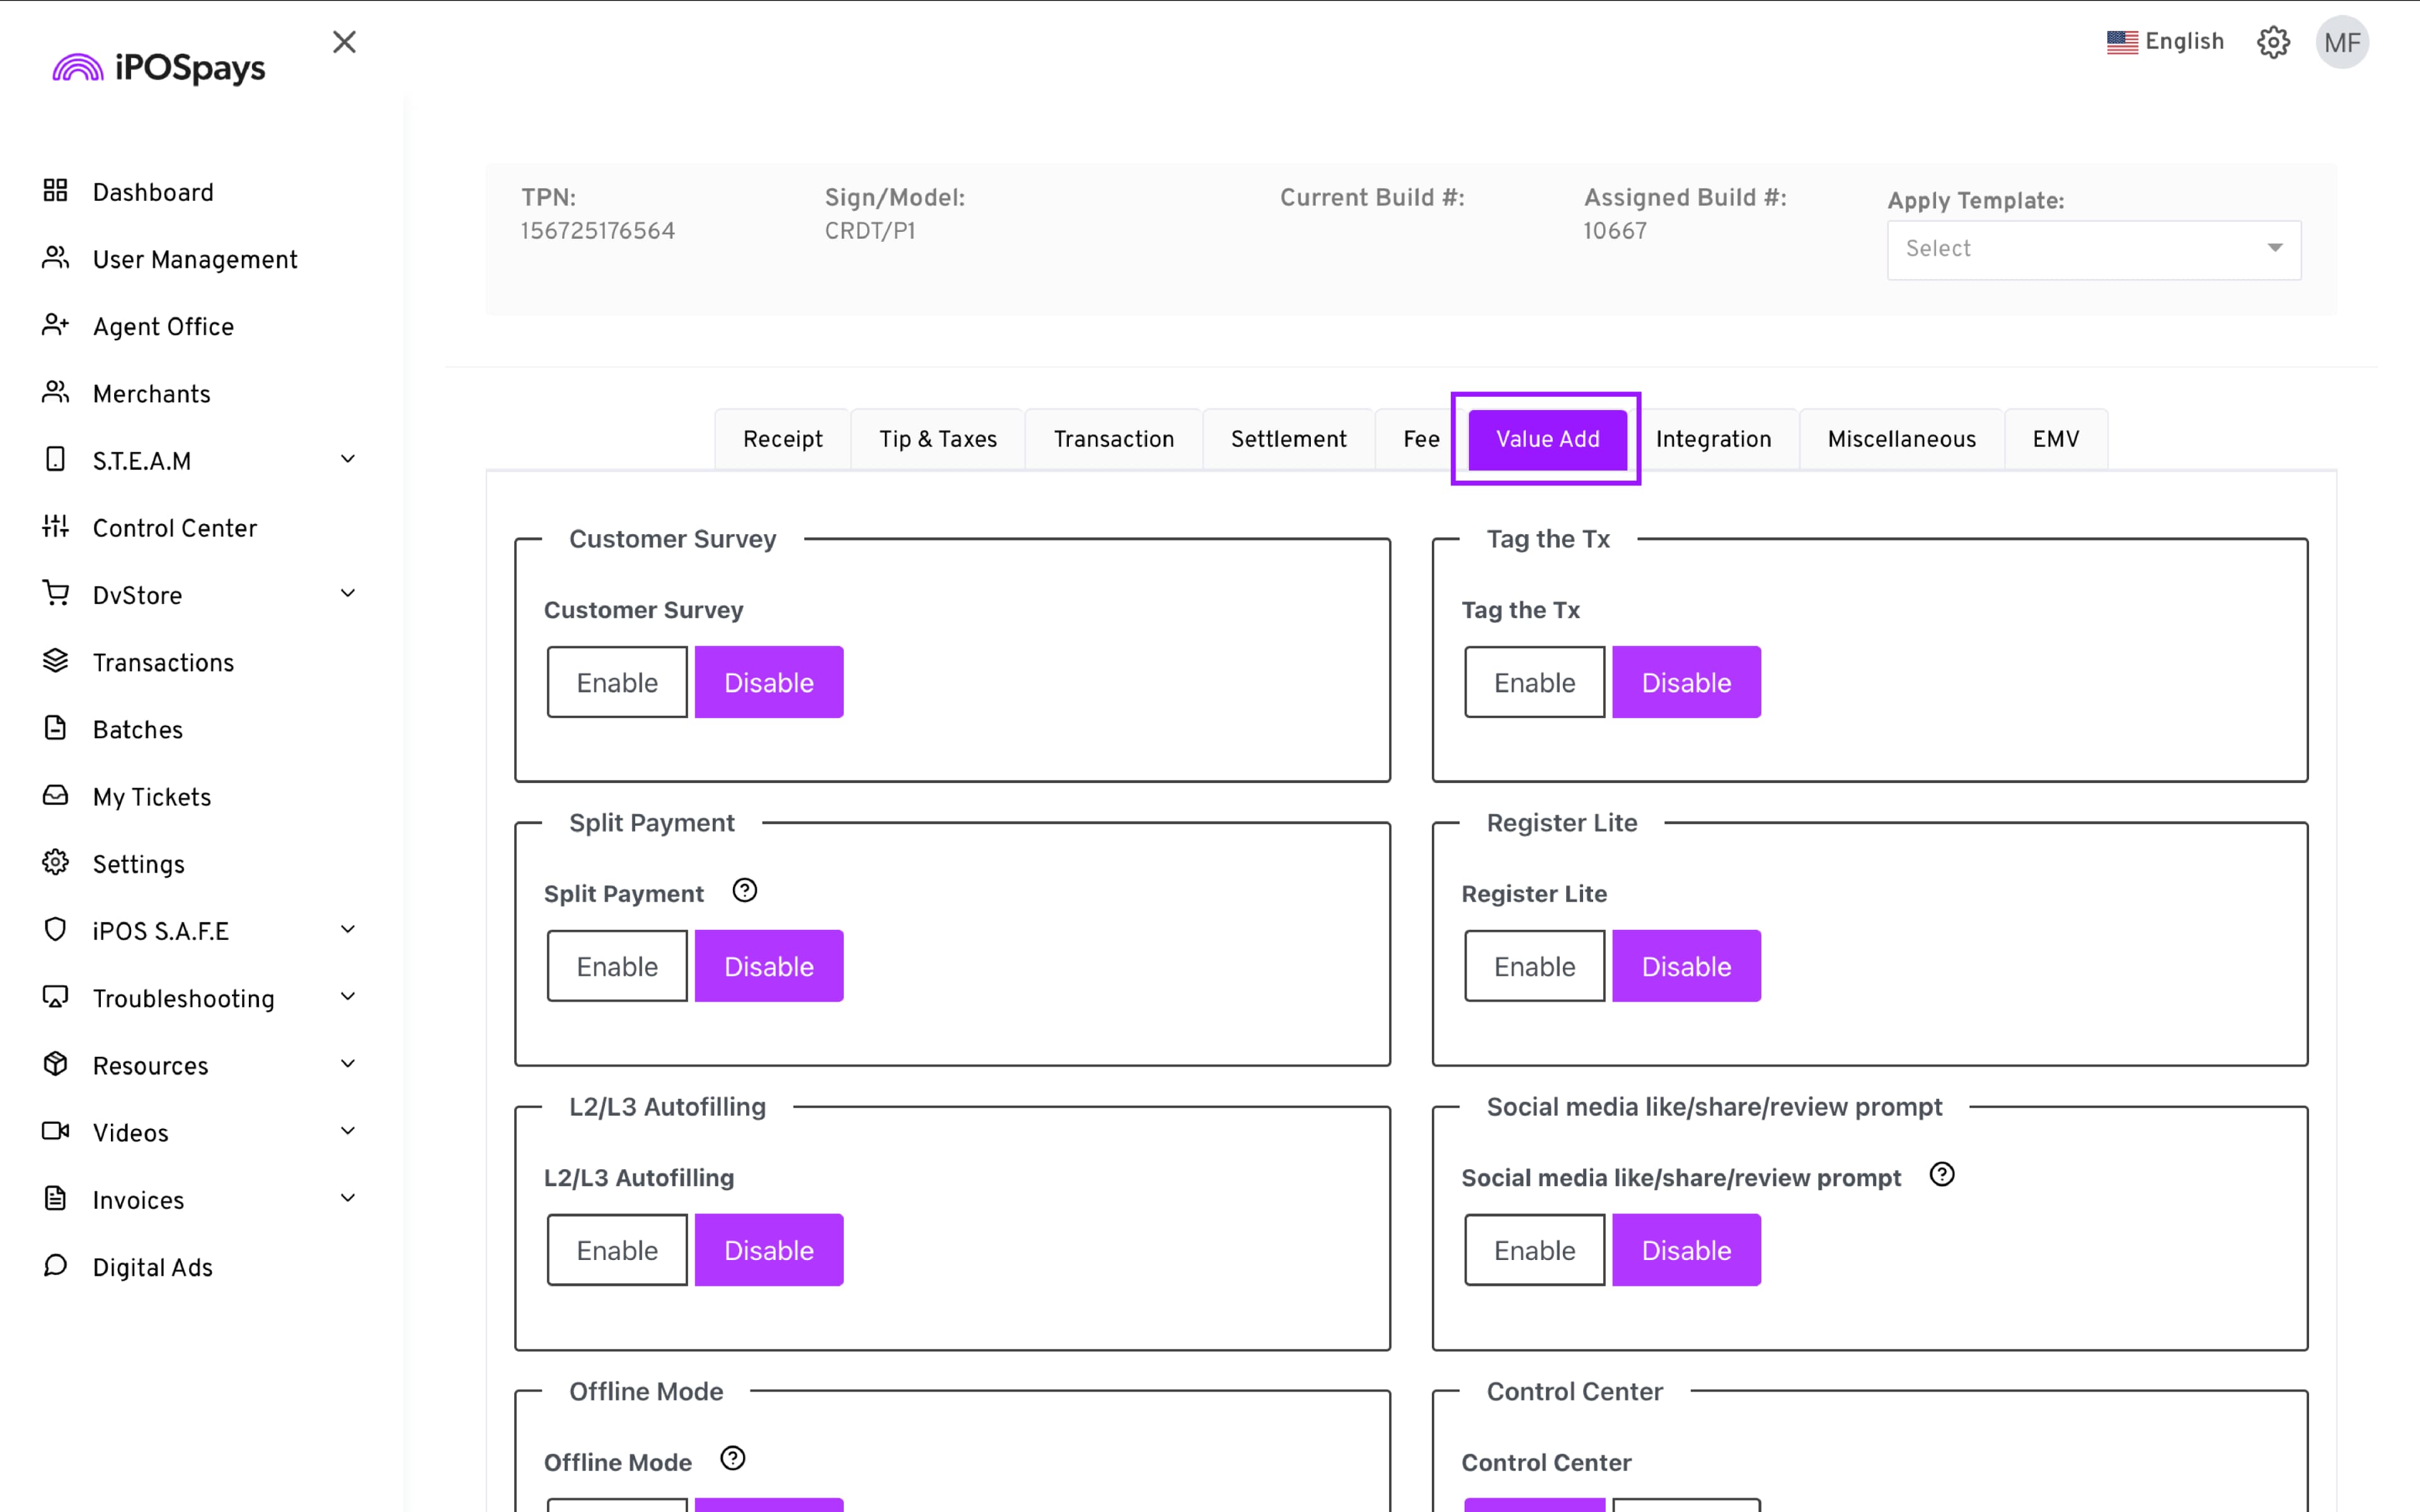Click Social media prompt help icon
2420x1512 pixels.
click(1941, 1174)
